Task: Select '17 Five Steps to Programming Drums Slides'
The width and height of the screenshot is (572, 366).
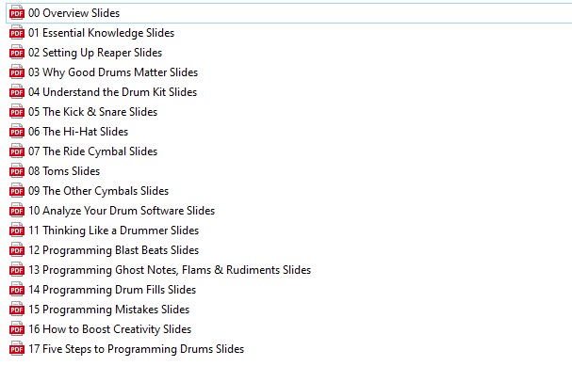Action: tap(137, 349)
